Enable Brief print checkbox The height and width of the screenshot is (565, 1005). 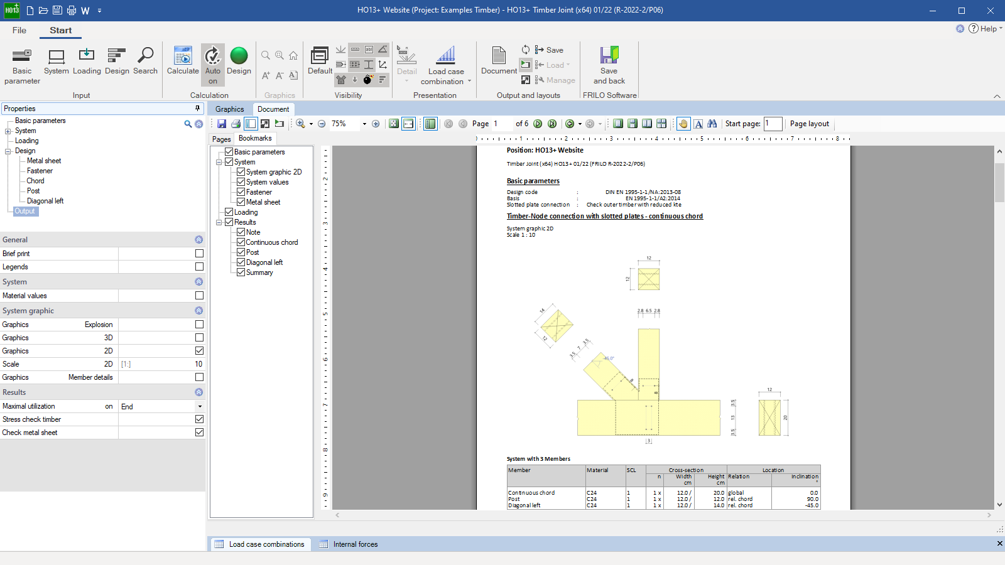(199, 254)
